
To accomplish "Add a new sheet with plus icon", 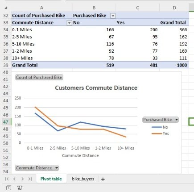I will click(103, 179).
